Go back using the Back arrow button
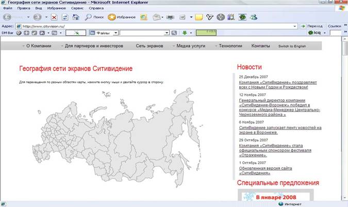Viewport: 348px width, 207px height. click(7, 17)
